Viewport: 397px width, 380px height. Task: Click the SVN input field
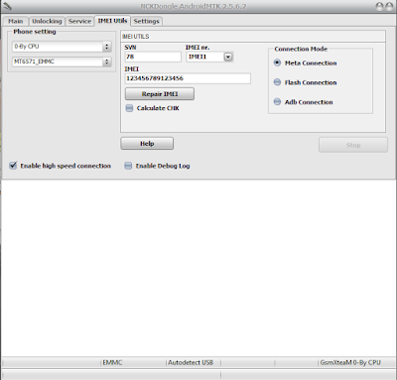point(153,57)
